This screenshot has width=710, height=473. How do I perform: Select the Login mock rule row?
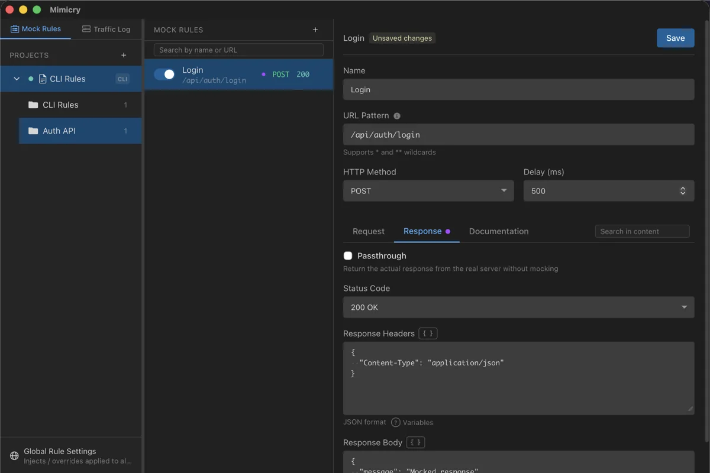(x=238, y=74)
